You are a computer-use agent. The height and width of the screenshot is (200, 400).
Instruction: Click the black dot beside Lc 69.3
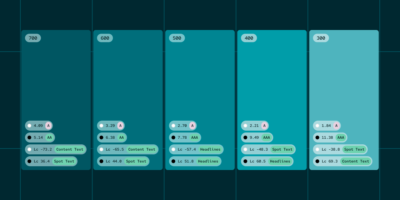point(317,161)
